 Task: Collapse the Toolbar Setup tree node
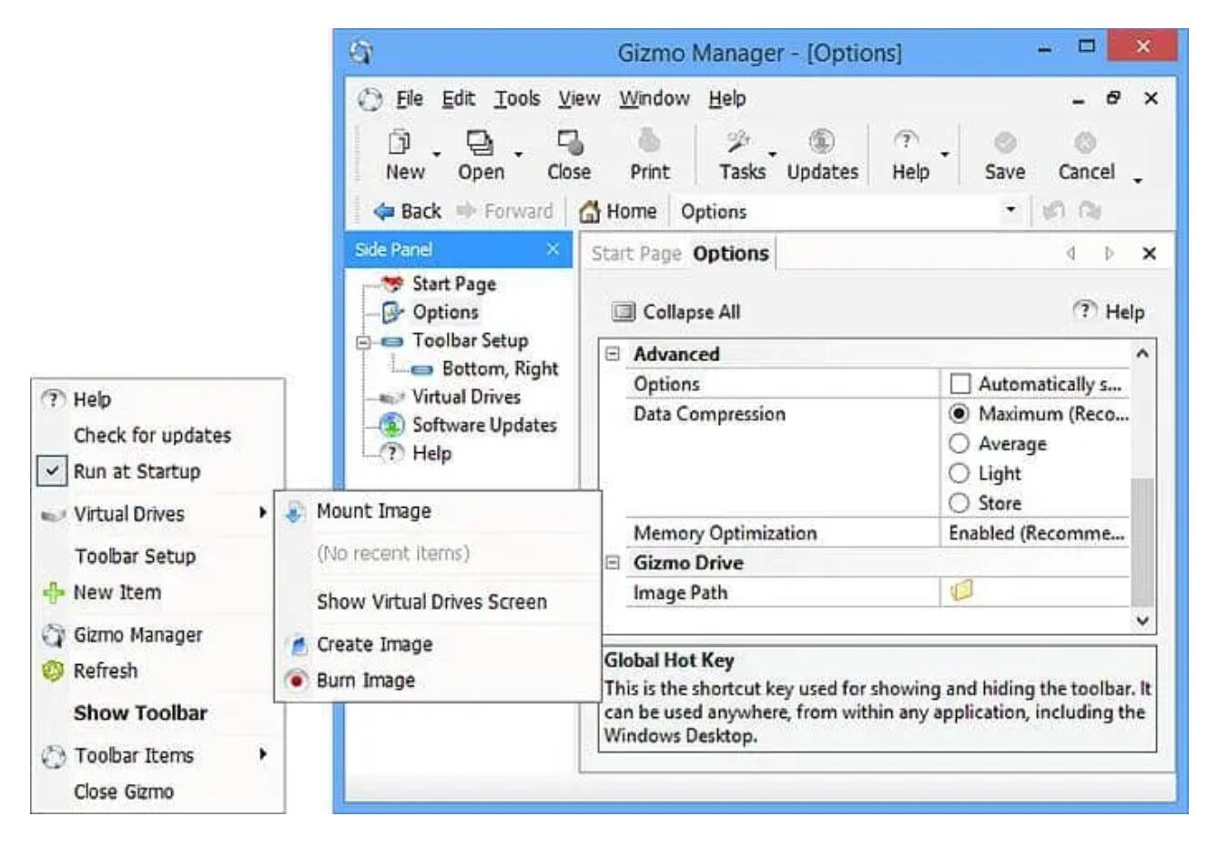[x=364, y=342]
